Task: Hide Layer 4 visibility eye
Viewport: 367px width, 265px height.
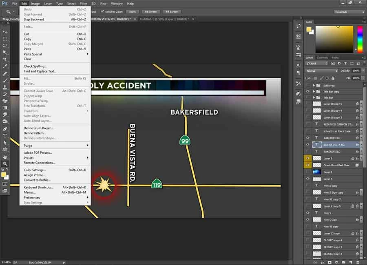Action: pos(308,179)
